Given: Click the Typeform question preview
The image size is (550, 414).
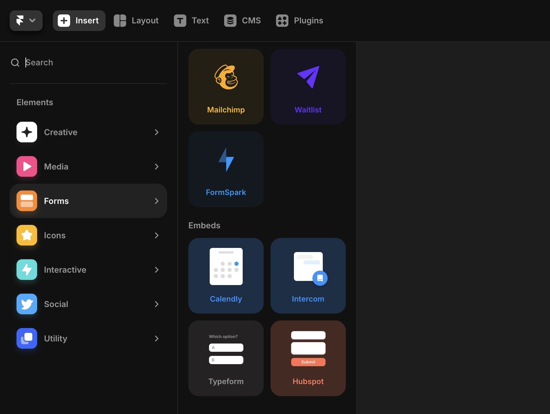Looking at the screenshot, I should pos(226,349).
